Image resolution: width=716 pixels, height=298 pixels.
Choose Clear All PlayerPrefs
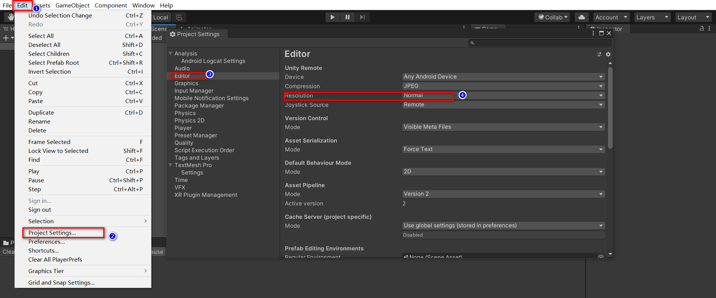pyautogui.click(x=83, y=260)
